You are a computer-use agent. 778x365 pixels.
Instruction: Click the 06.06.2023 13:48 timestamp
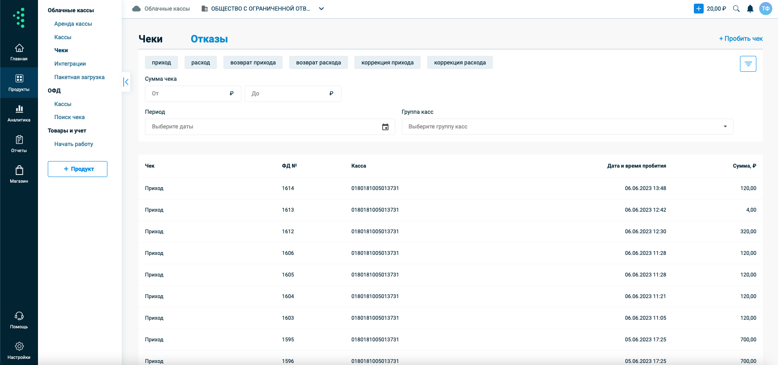[x=645, y=188]
